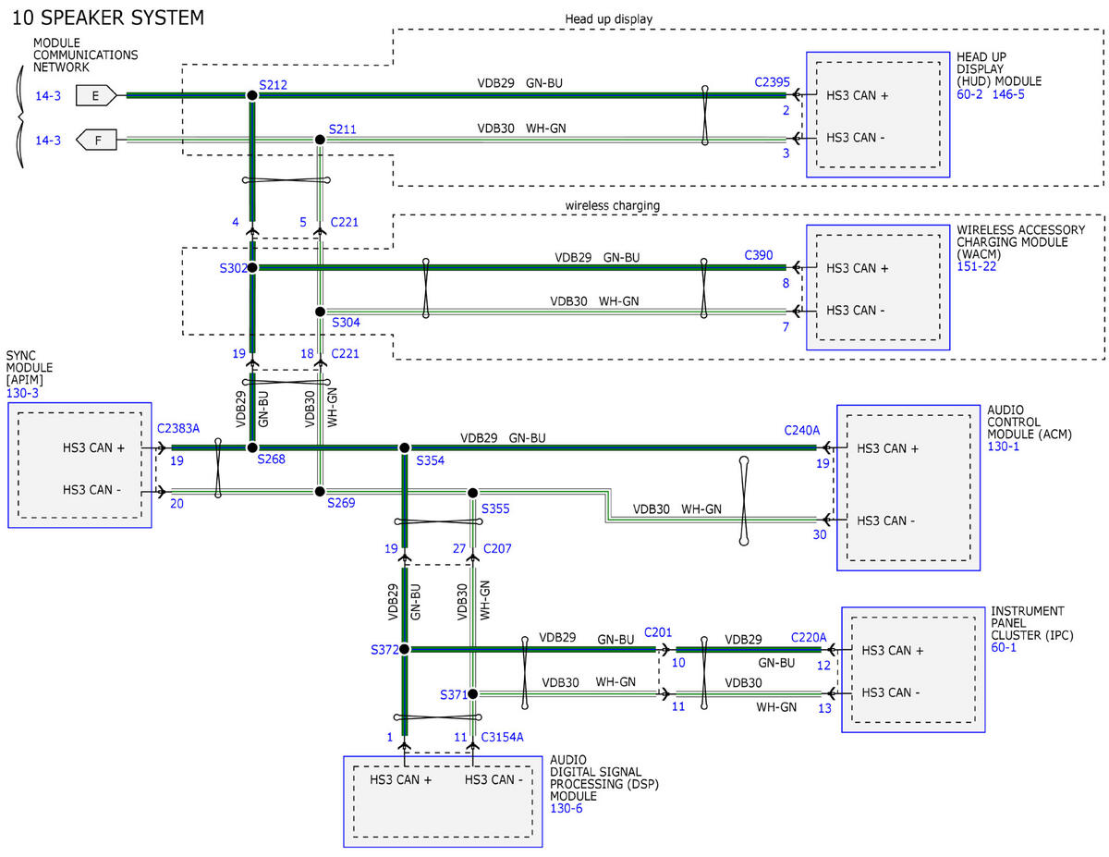This screenshot has height=857, width=1109.
Task: Open Audio Control Module reference 130-1
Action: tap(1003, 446)
